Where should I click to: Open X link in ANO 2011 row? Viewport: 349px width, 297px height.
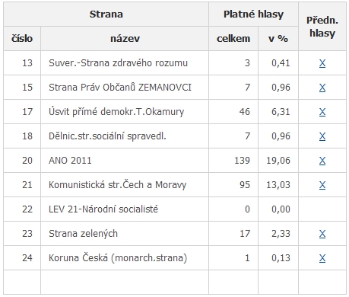tap(322, 161)
